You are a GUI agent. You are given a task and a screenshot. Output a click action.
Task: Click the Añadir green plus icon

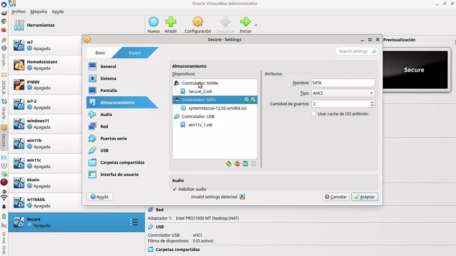pyautogui.click(x=171, y=22)
